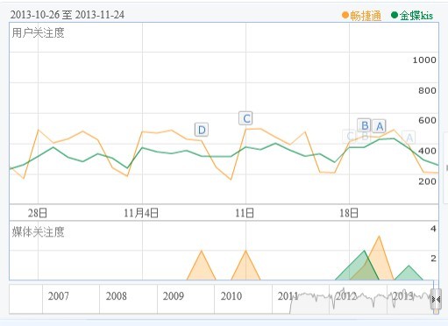Click 2013 on the year timeline
The height and width of the screenshot is (326, 448).
pyautogui.click(x=403, y=296)
